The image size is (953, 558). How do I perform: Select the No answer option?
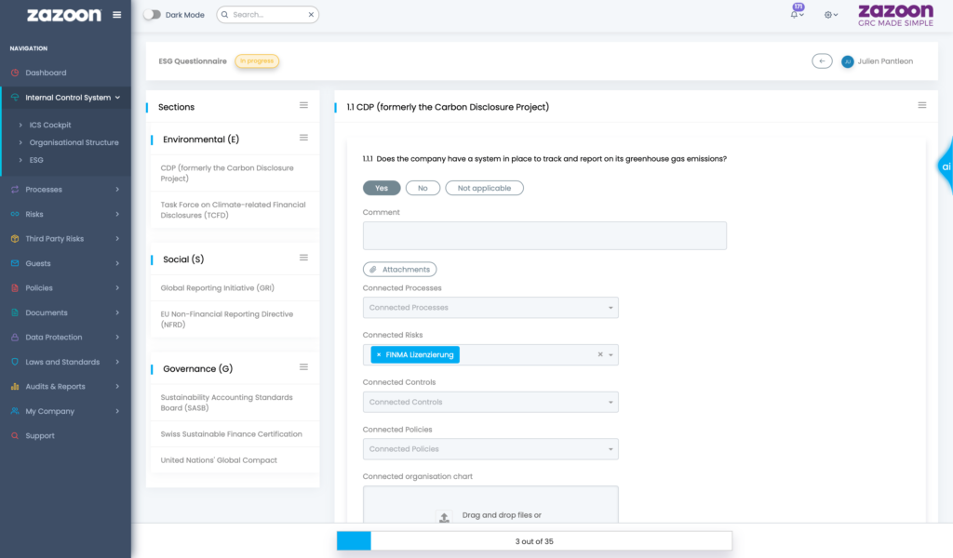[x=423, y=188]
